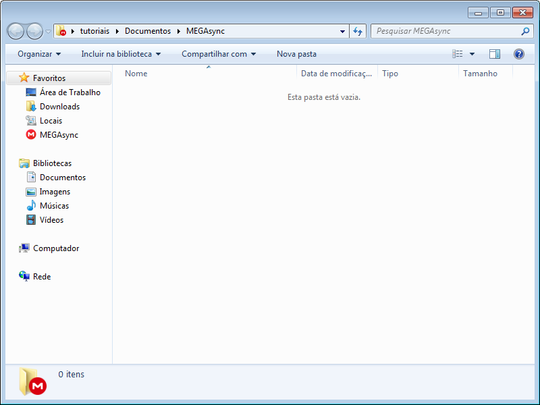Open Incluir na biblioteca menu
This screenshot has width=540, height=405.
click(x=121, y=54)
